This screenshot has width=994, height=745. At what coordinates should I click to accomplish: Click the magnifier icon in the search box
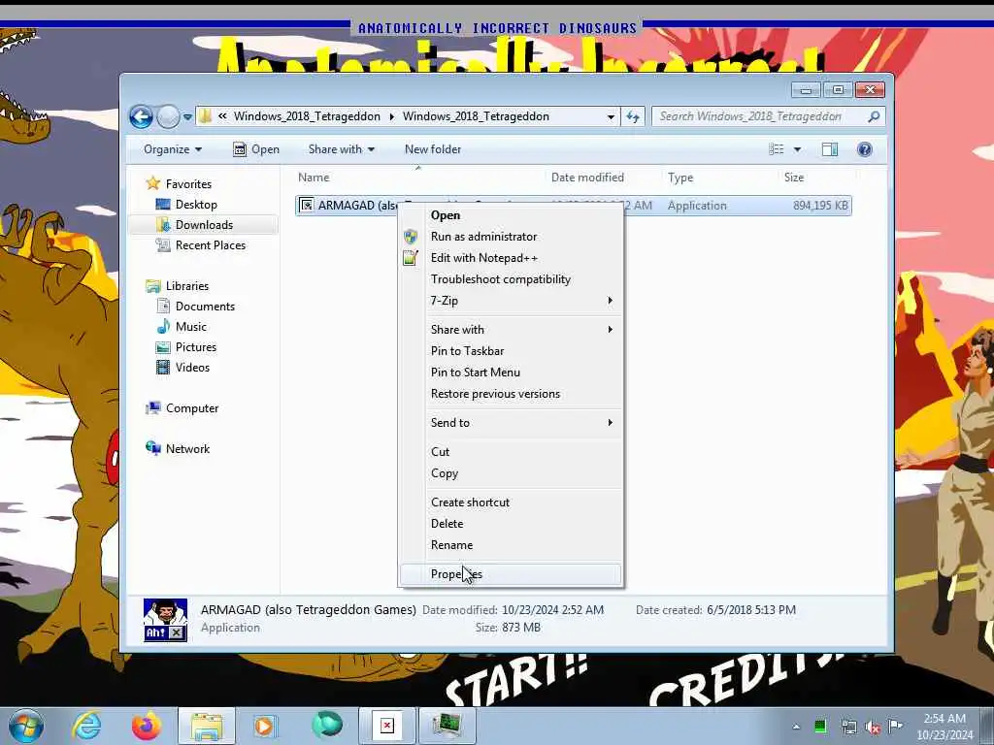(874, 116)
